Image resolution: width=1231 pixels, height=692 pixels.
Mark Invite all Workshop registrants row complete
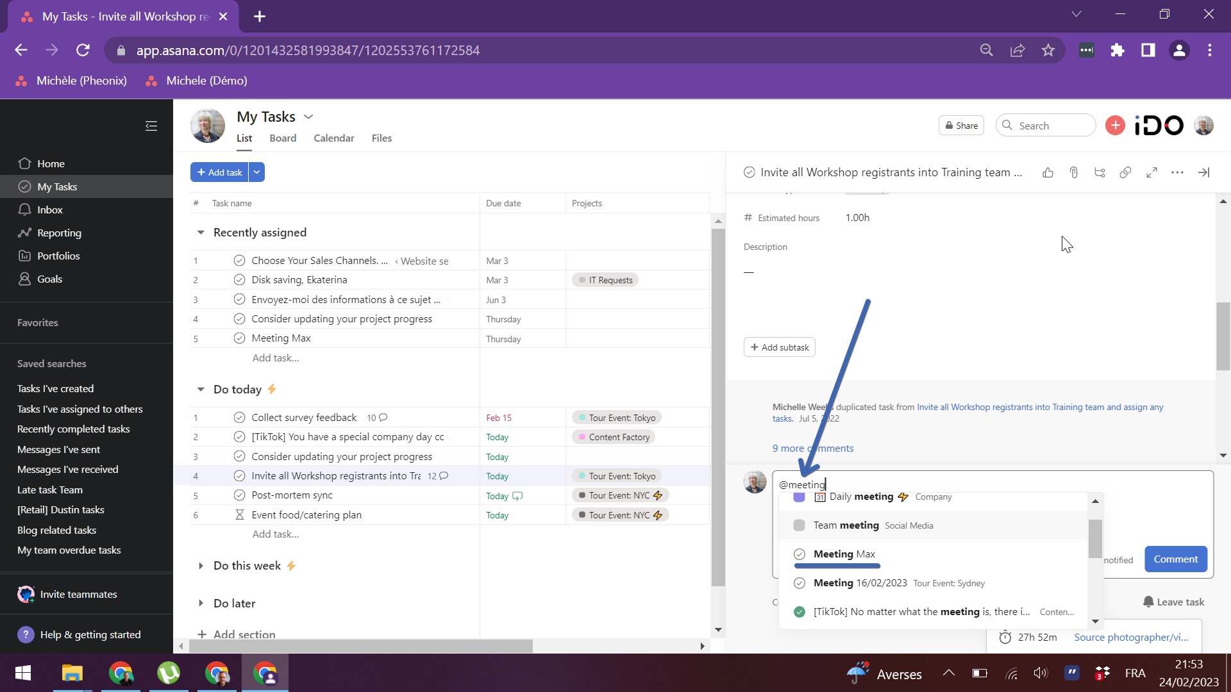pyautogui.click(x=239, y=475)
